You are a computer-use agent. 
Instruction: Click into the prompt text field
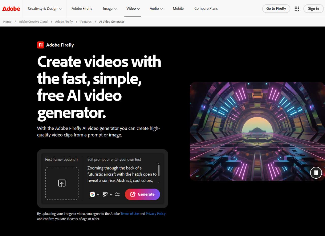click(x=122, y=174)
